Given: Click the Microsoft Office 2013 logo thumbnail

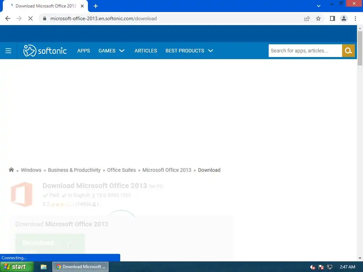Looking at the screenshot, I should pyautogui.click(x=22, y=194).
